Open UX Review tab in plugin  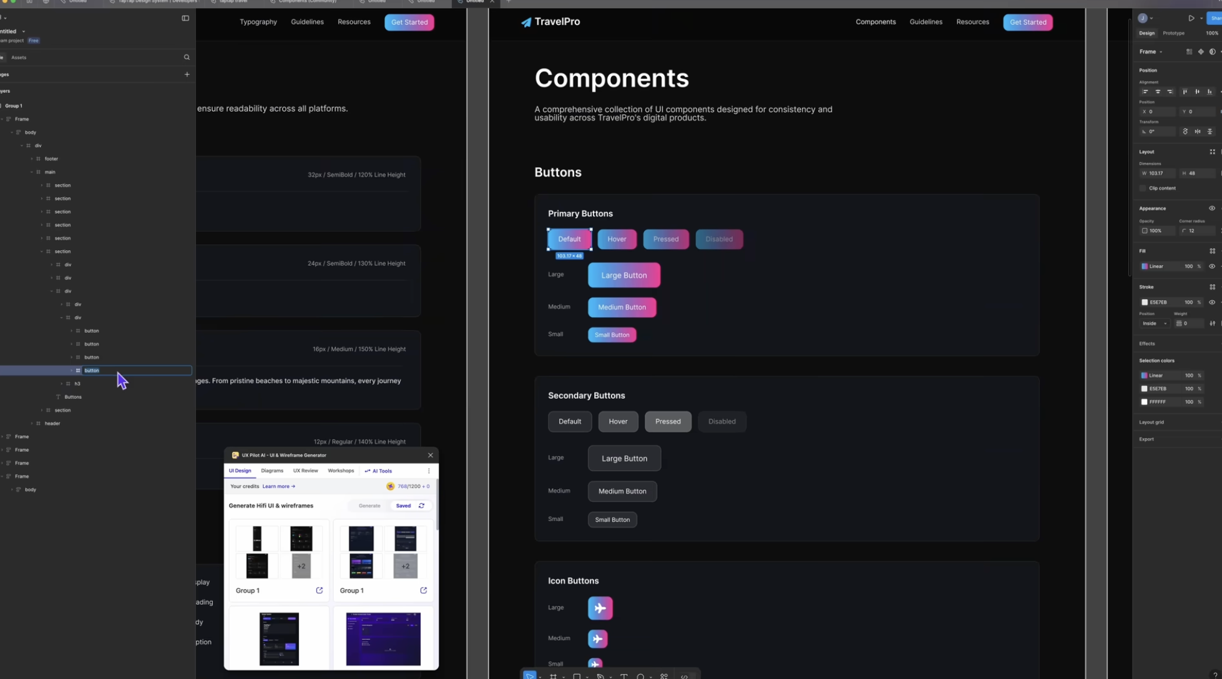(x=306, y=471)
